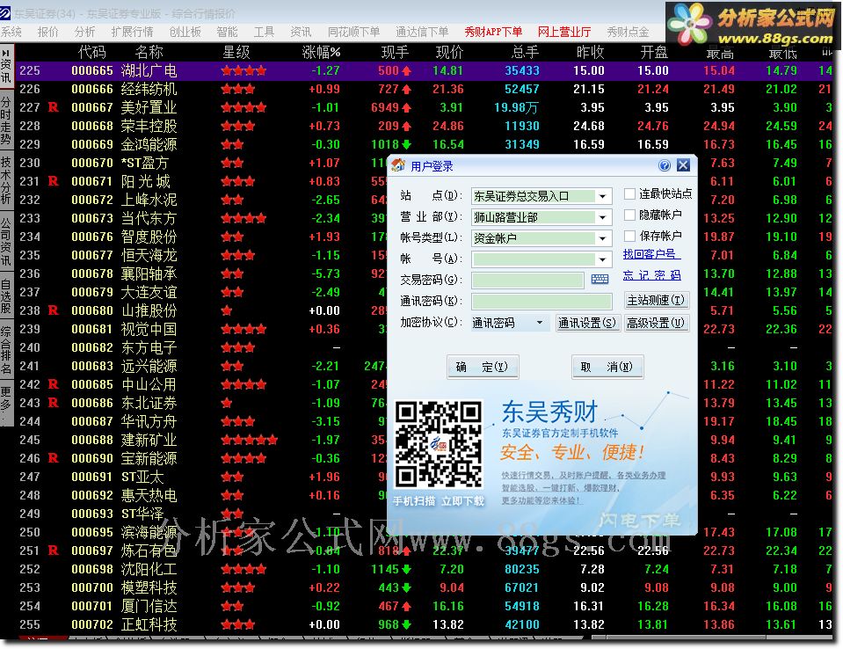Click 同花顺下单 in the menu bar

coord(353,33)
